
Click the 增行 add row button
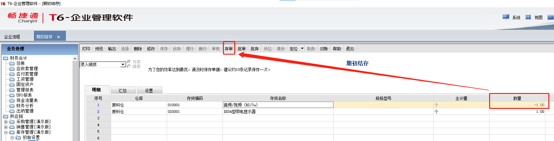(190, 49)
